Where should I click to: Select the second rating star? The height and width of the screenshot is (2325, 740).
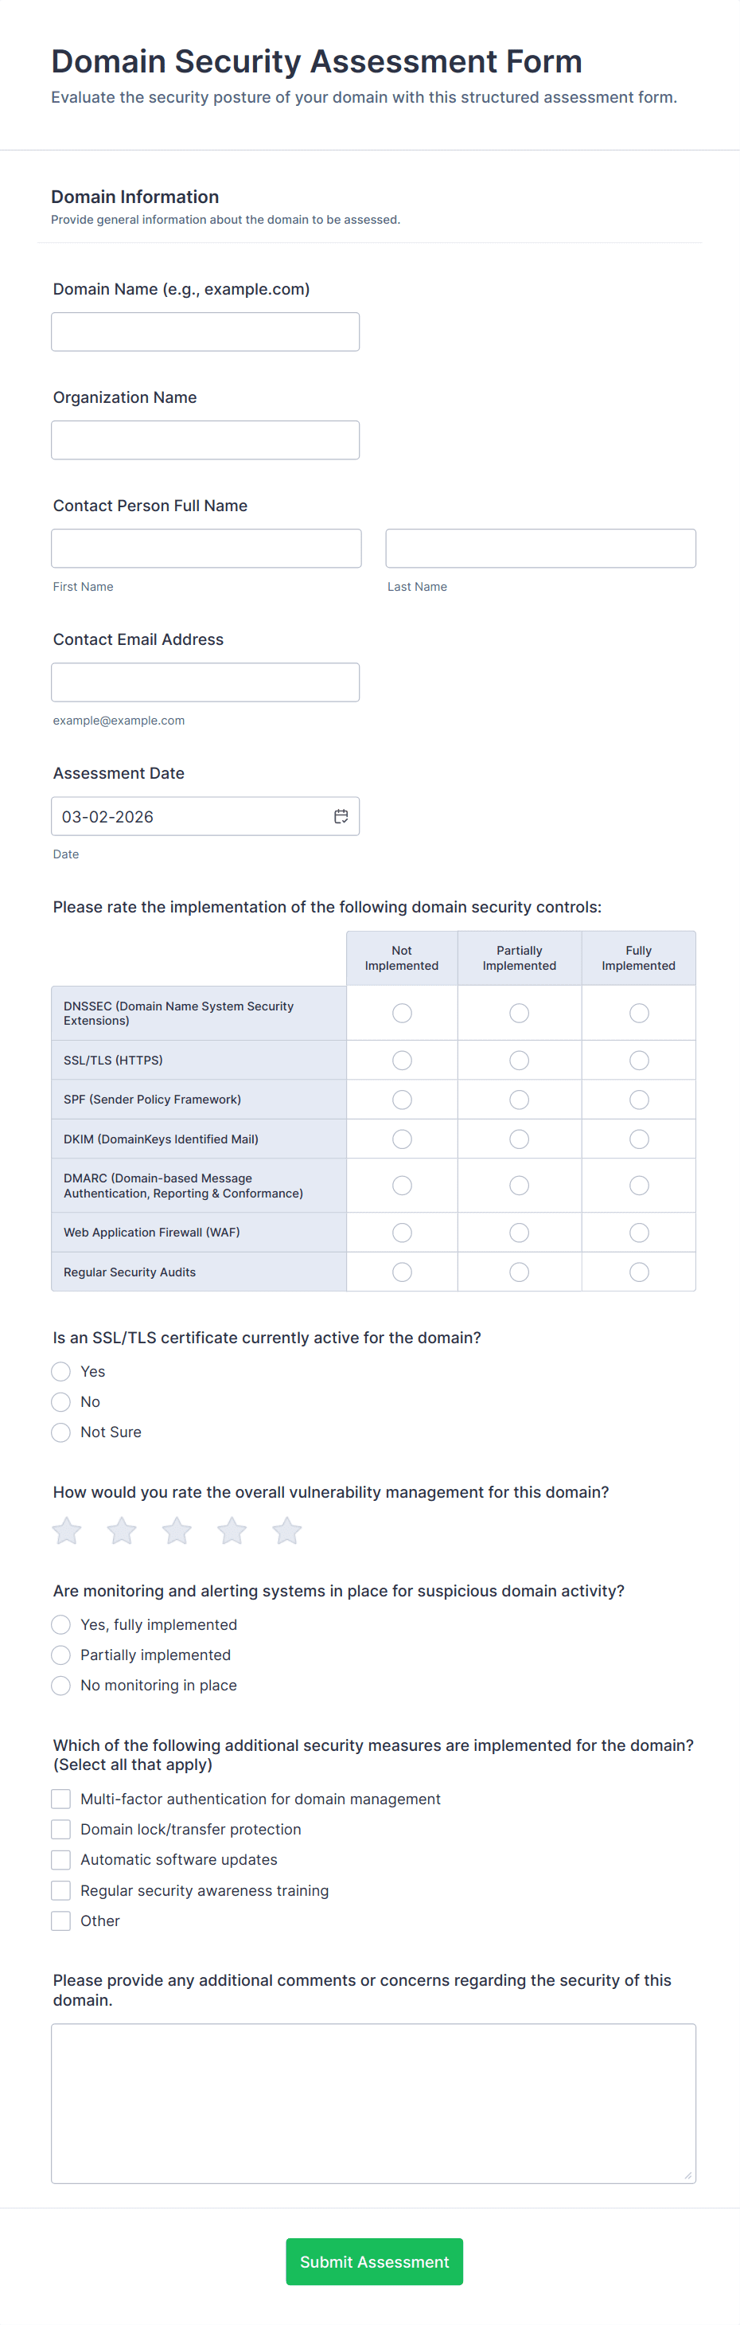pyautogui.click(x=122, y=1530)
